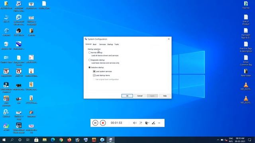Toggle the Load startup items checkbox

(94, 75)
